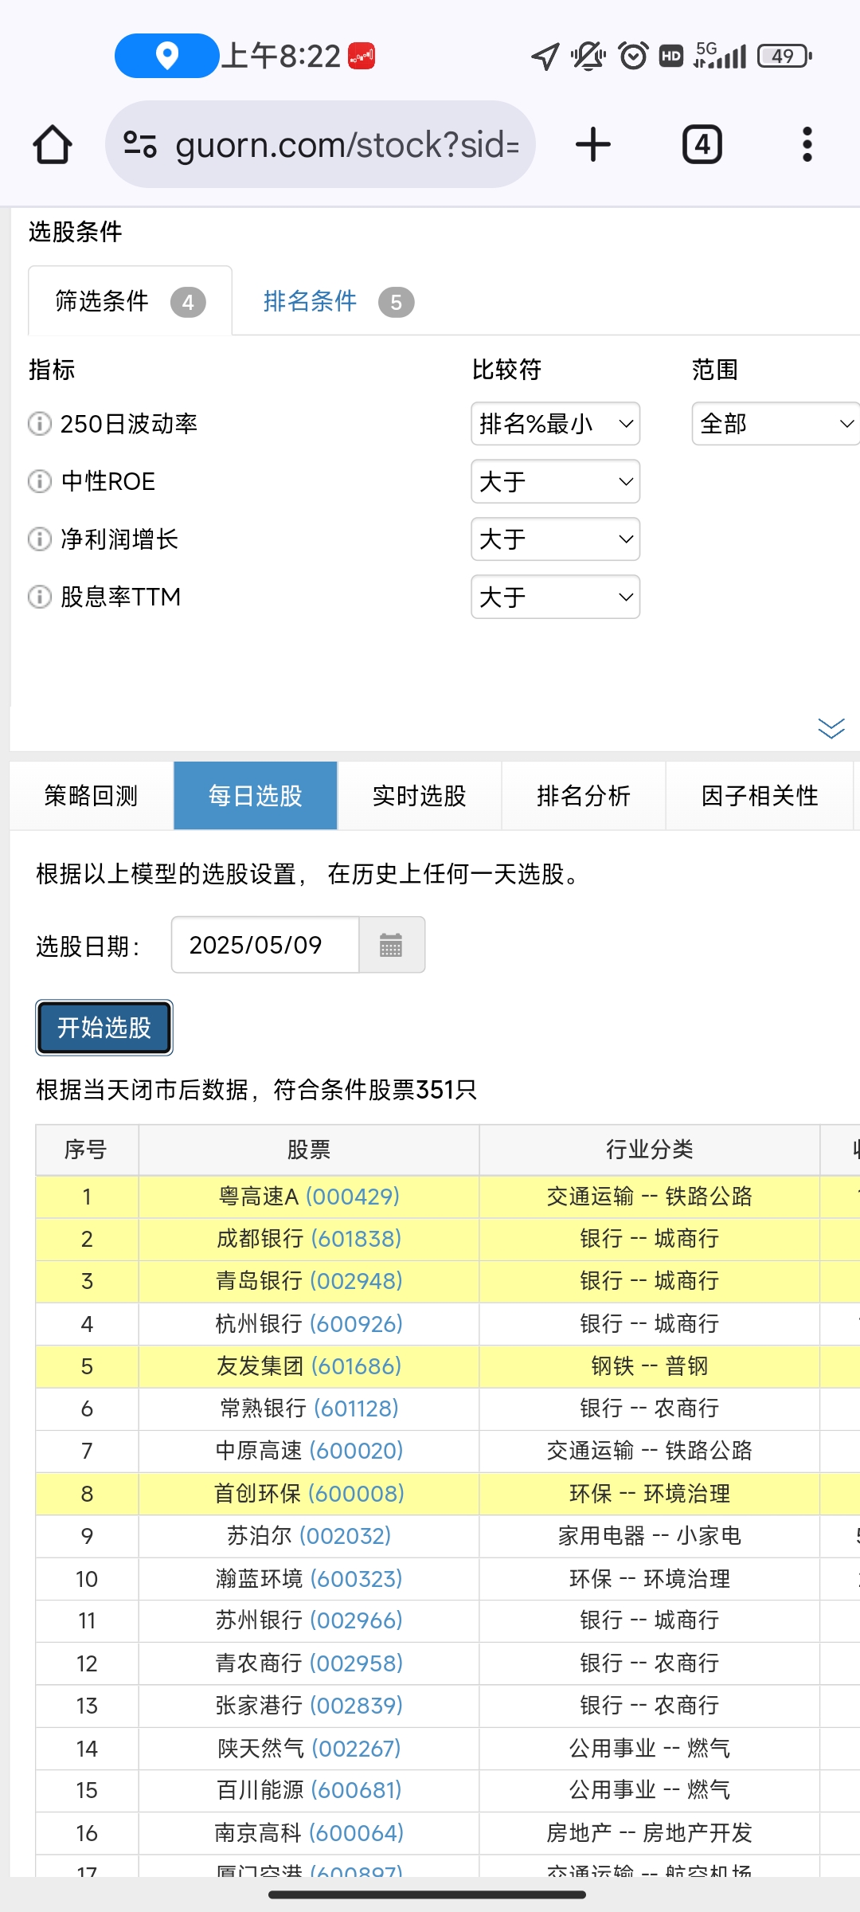Open the tab switcher showing 4 tabs
860x1912 pixels.
click(702, 145)
